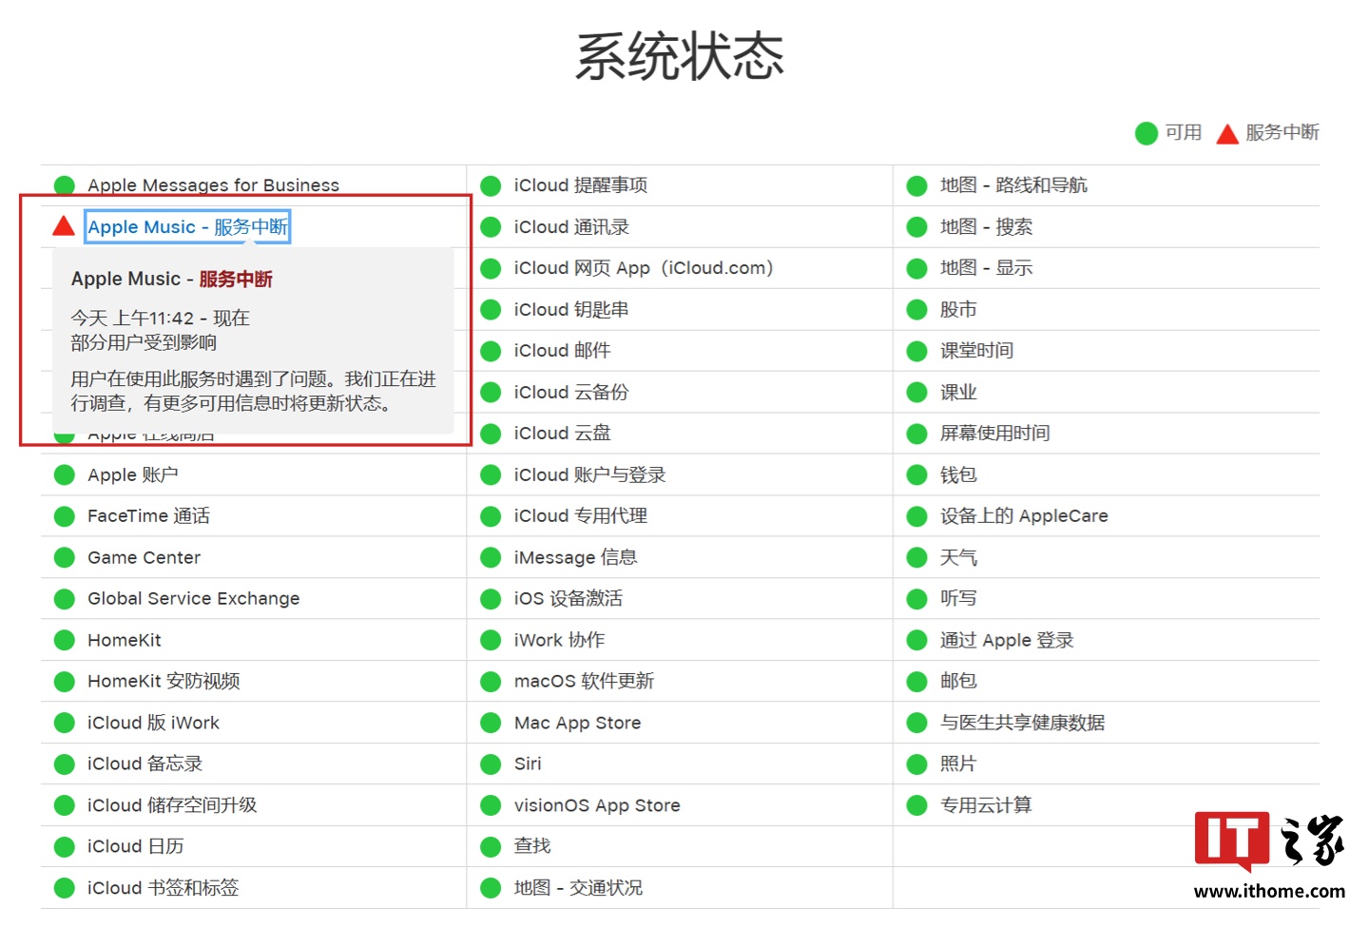Click the green status dot for iOS 设备激活
This screenshot has width=1369, height=928.
pos(491,599)
